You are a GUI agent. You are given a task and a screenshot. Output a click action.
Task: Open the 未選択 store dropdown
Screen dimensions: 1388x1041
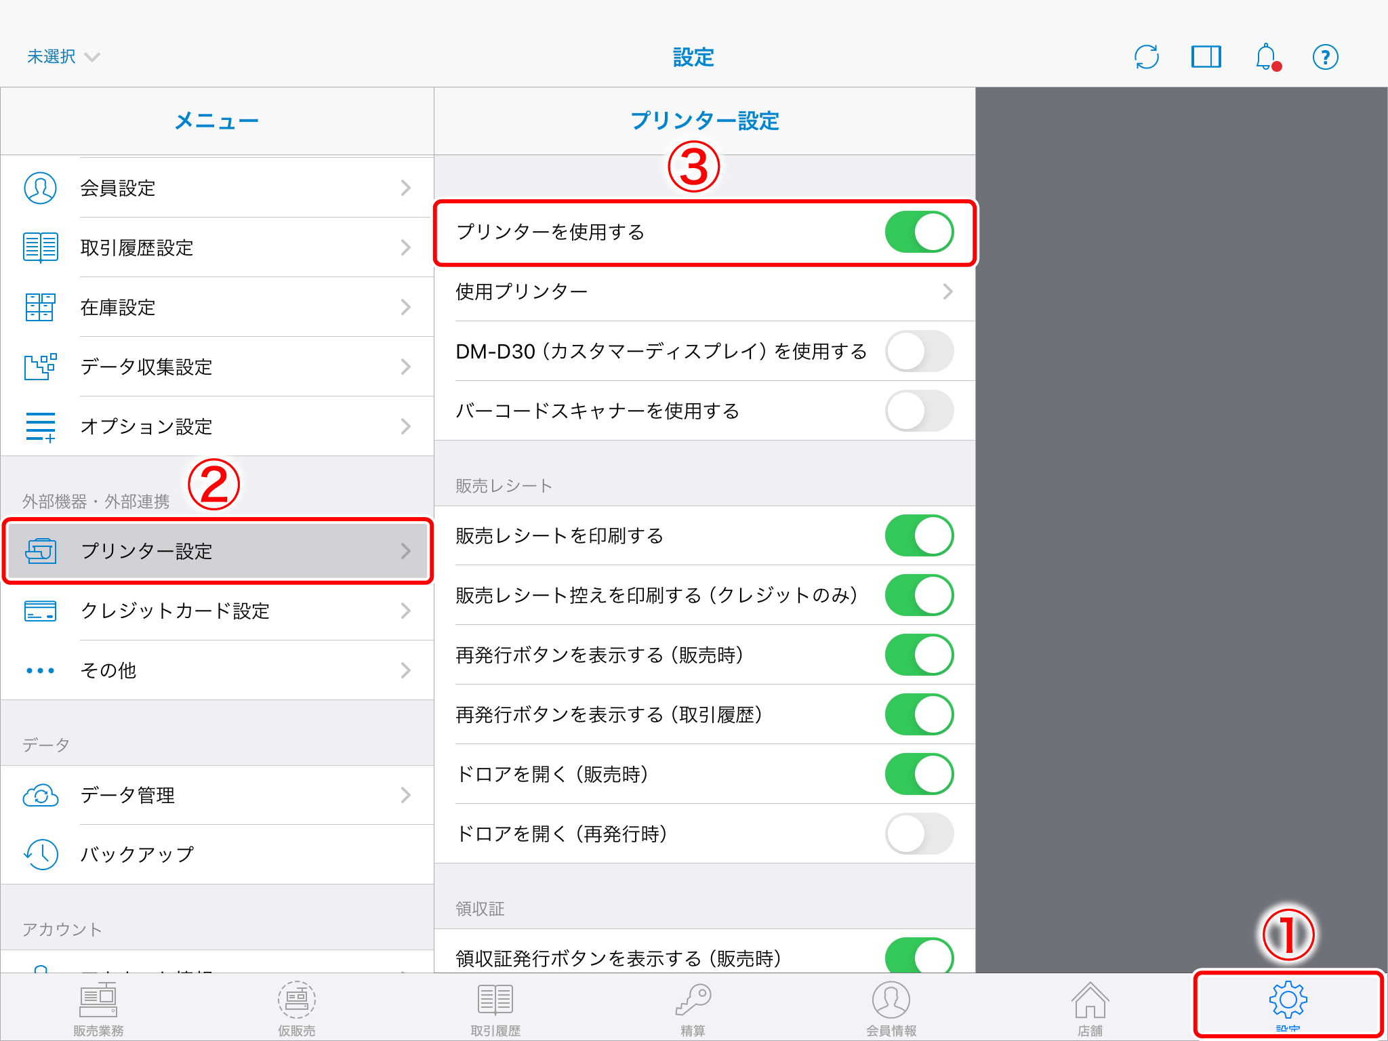click(x=63, y=57)
